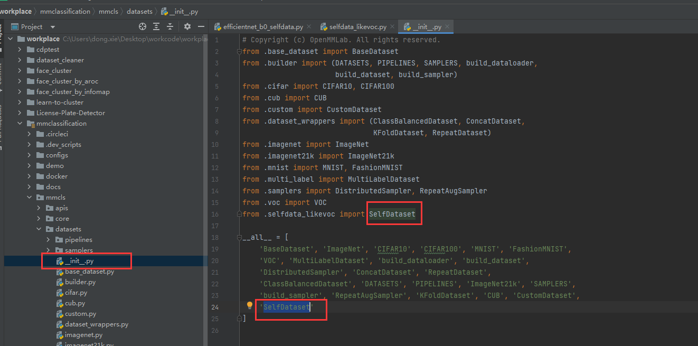Click the Select Opened File locate icon
The width and height of the screenshot is (698, 346).
[x=142, y=26]
